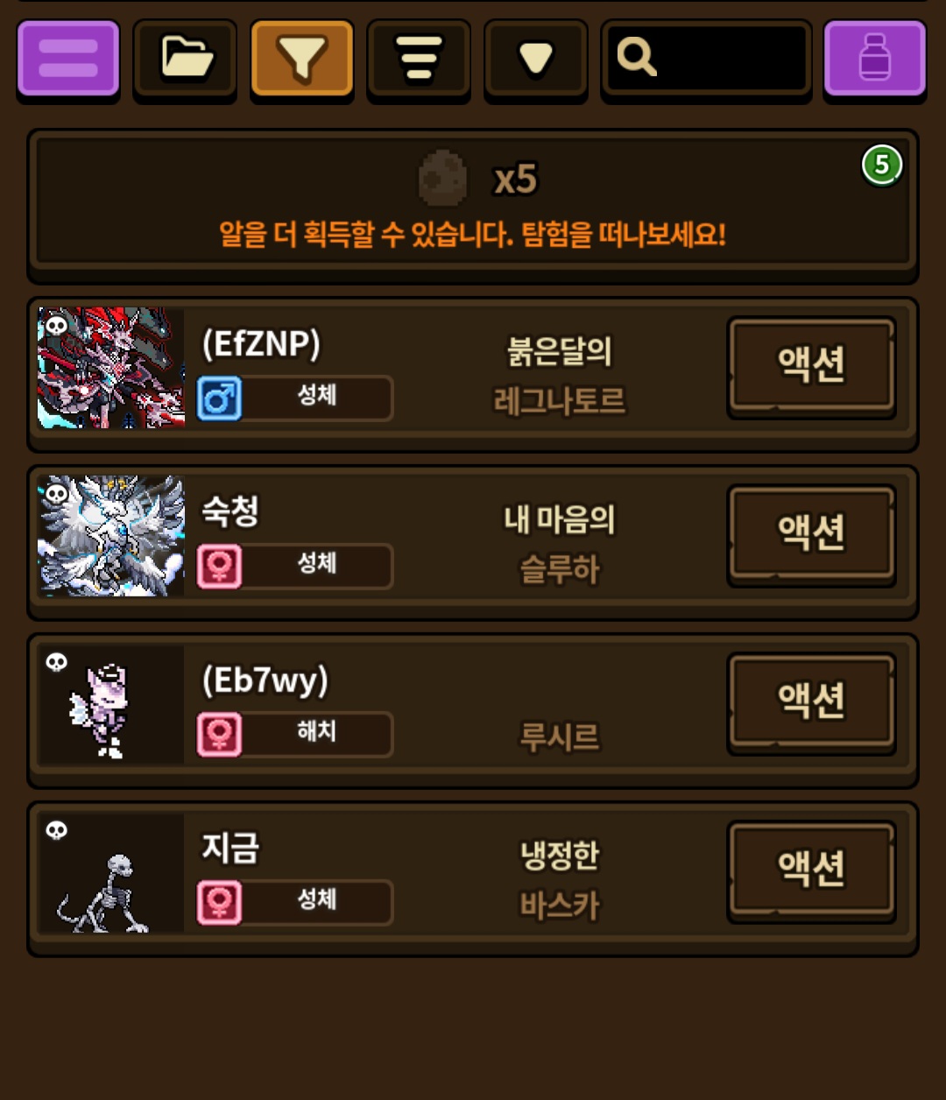Open the purple hamburger menu

coord(68,59)
